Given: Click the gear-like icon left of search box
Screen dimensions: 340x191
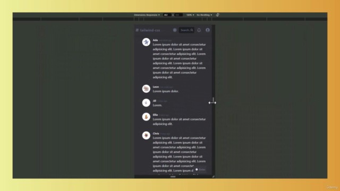Looking at the screenshot, I should click(175, 30).
